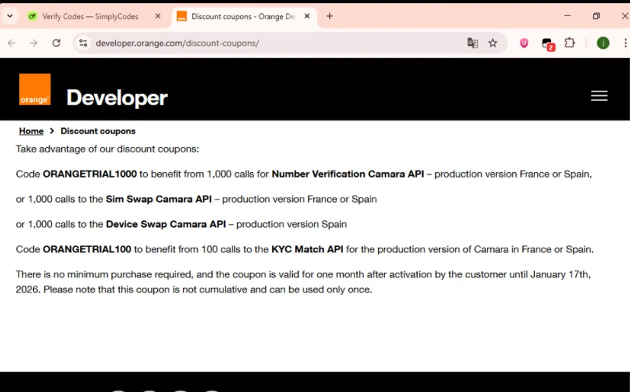Viewport: 630px width, 392px height.
Task: Open the tab search dropdown arrow
Action: [x=10, y=16]
